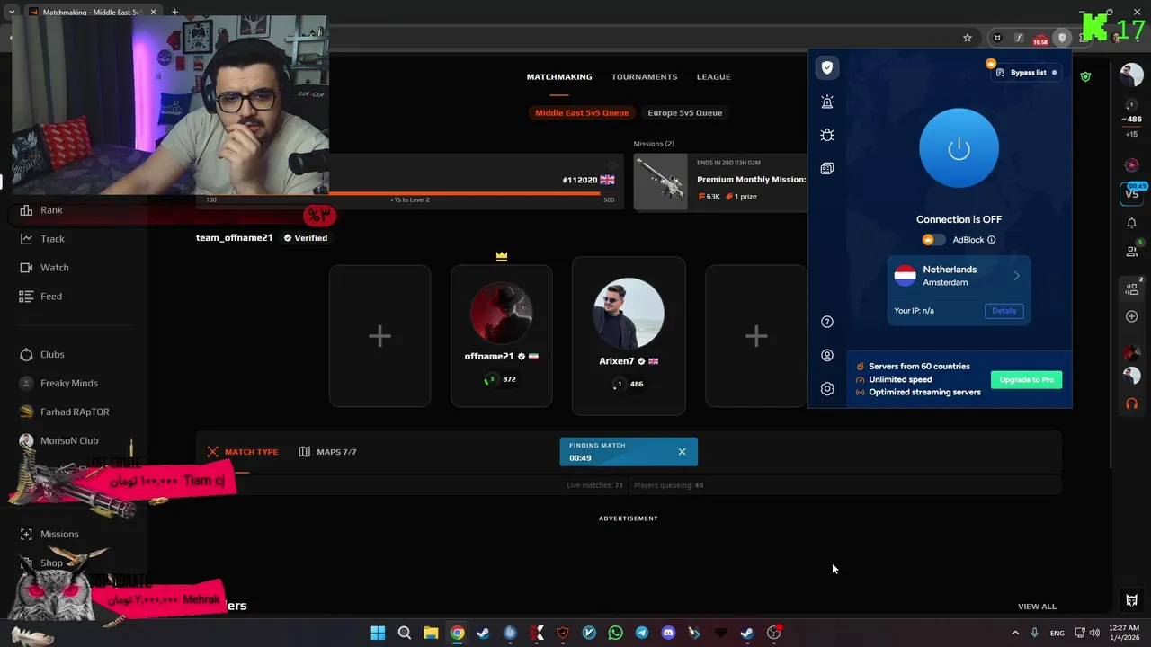Screen dimensions: 1151x647
Task: Open the VPN Bypass list
Action: tap(1027, 73)
